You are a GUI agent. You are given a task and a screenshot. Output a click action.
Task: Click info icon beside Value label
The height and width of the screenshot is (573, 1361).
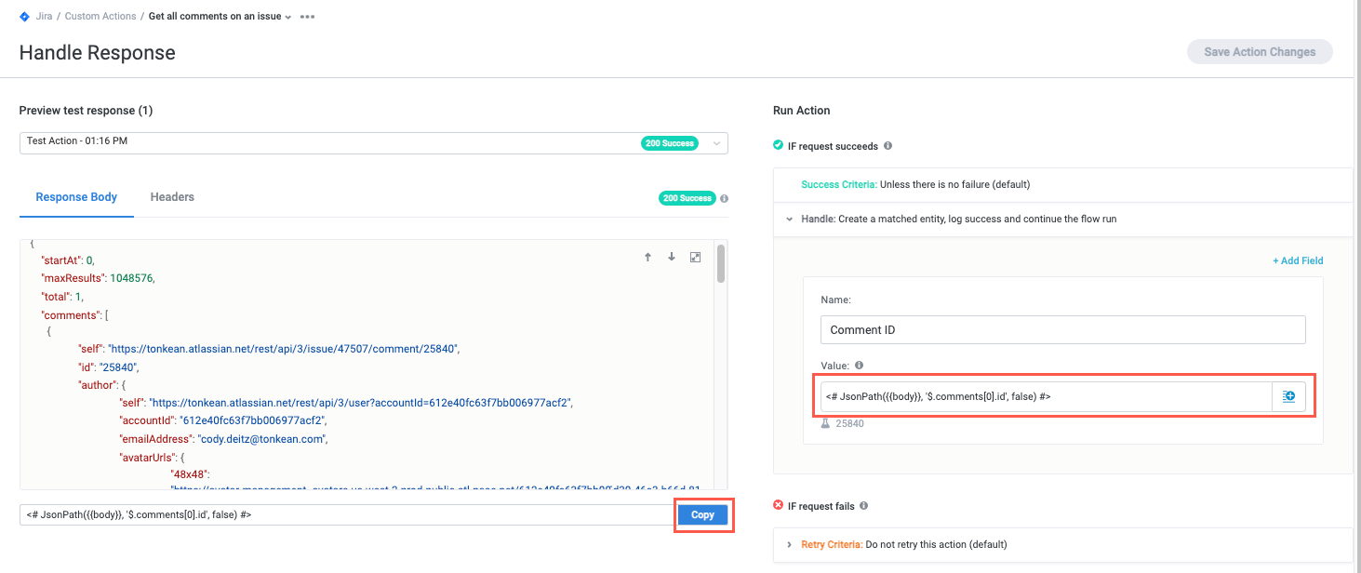coord(859,366)
